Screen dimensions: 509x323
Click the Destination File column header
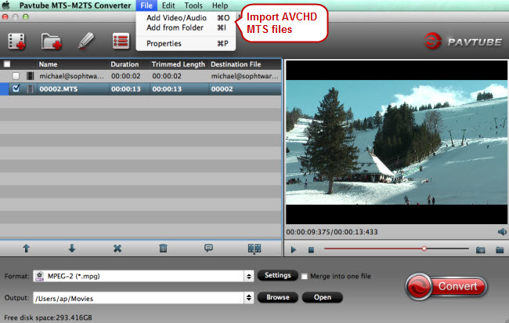point(236,64)
